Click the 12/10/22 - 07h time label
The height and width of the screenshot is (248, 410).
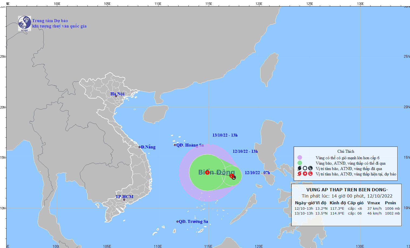257,173
